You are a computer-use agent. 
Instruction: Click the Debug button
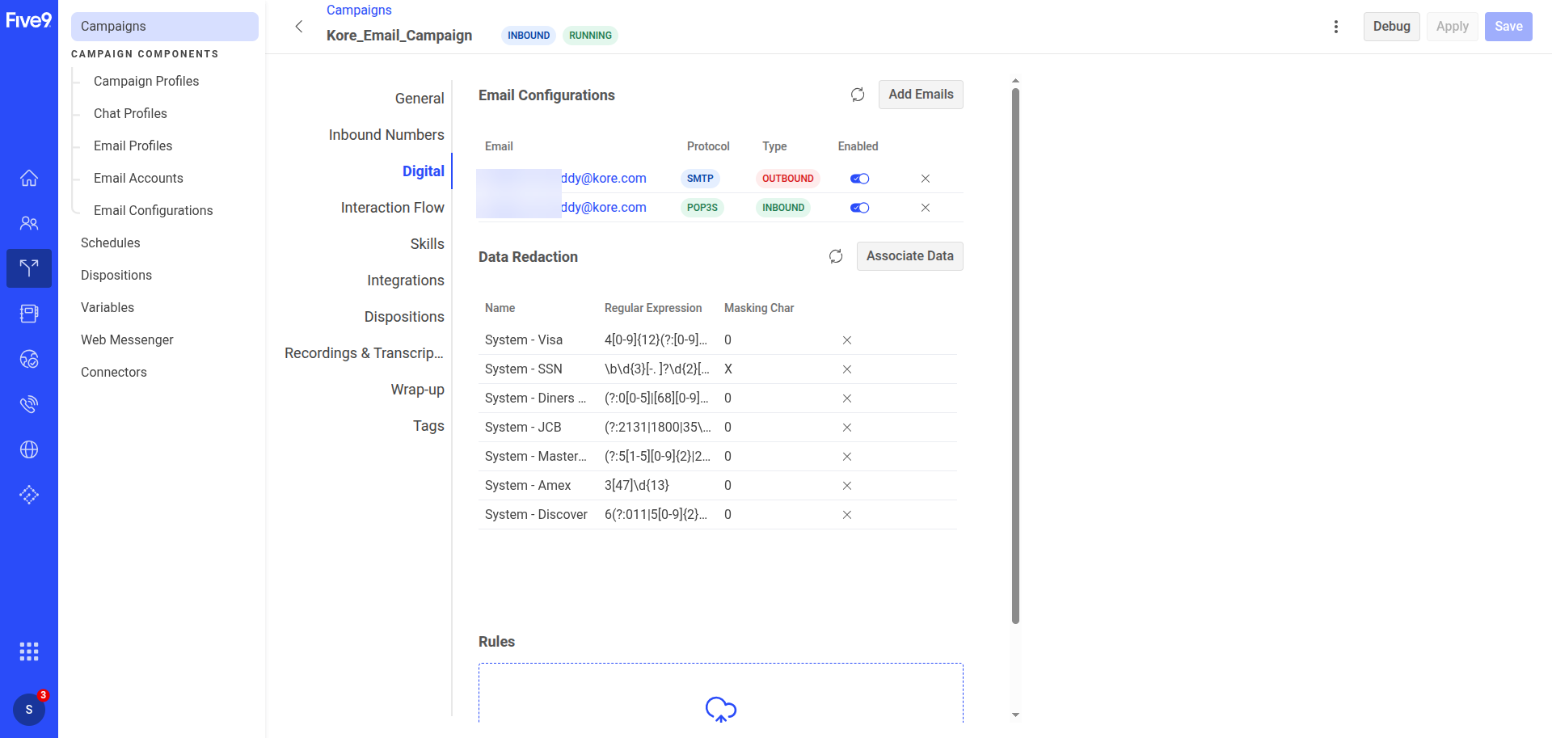click(x=1391, y=27)
